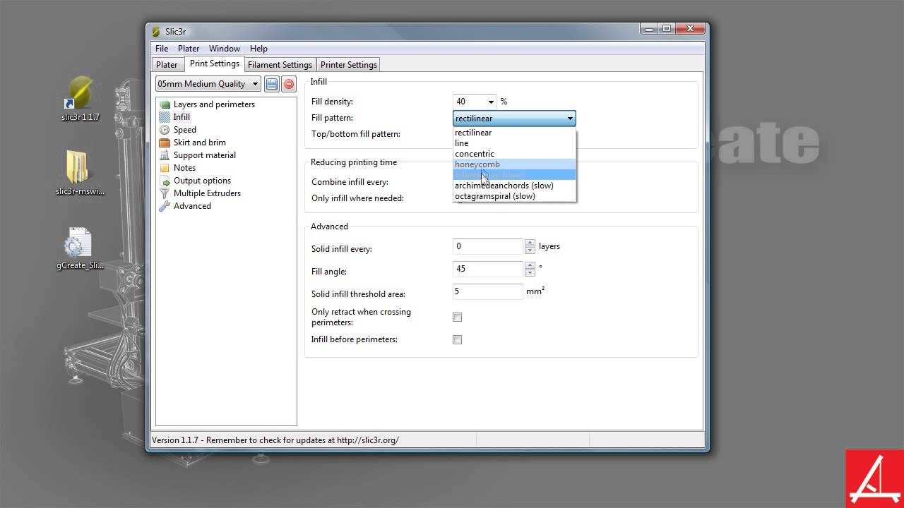Image resolution: width=904 pixels, height=508 pixels.
Task: Click the Advanced wrench icon
Action: [x=165, y=206]
